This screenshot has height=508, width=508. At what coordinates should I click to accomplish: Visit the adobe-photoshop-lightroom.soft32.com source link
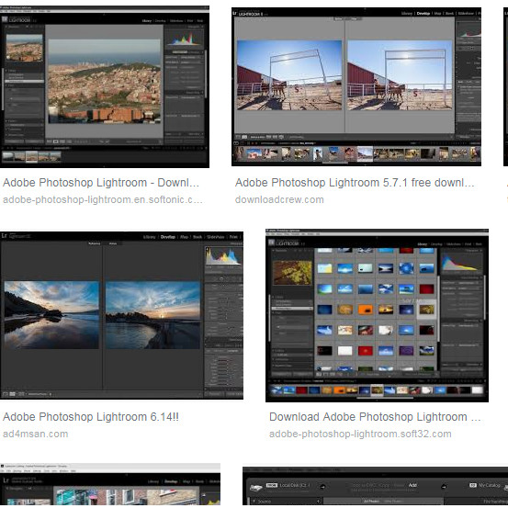click(x=360, y=434)
